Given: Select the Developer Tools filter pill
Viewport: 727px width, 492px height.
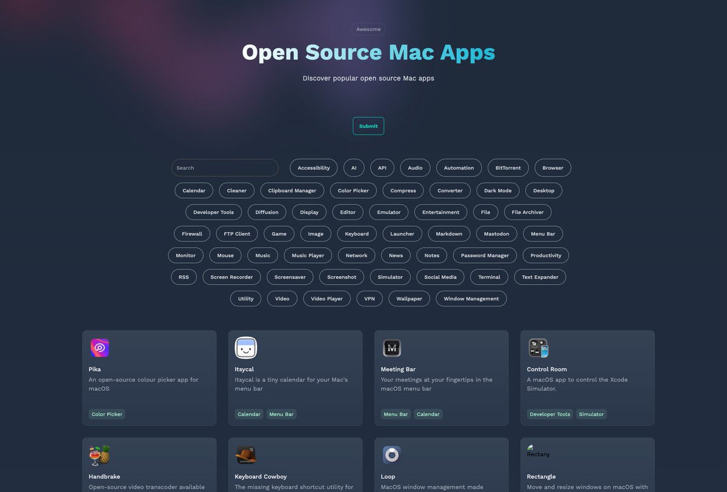Looking at the screenshot, I should click(x=214, y=212).
